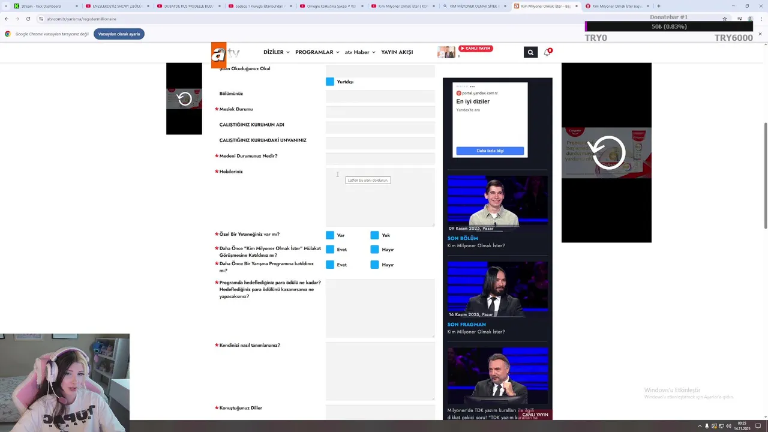Bookmark this page with the star icon
This screenshot has width=768, height=432.
725,19
